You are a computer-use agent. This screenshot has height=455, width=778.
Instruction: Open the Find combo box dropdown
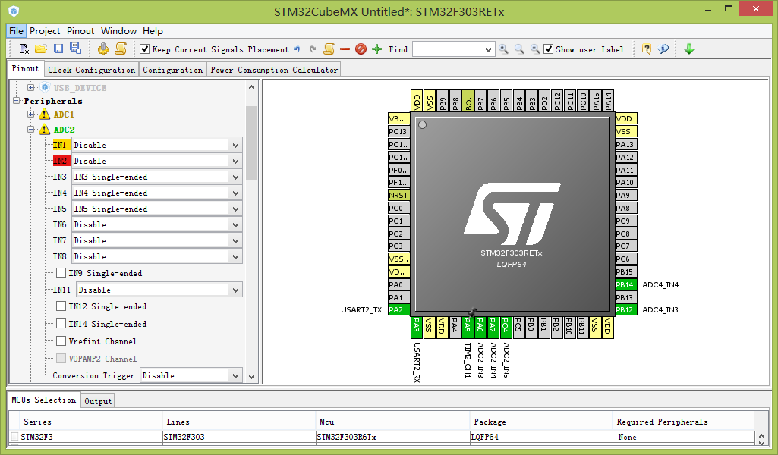point(488,49)
